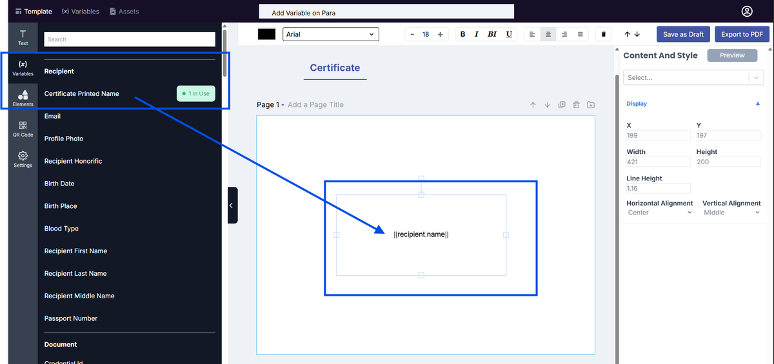Click the variables list scrollbar

point(224,53)
